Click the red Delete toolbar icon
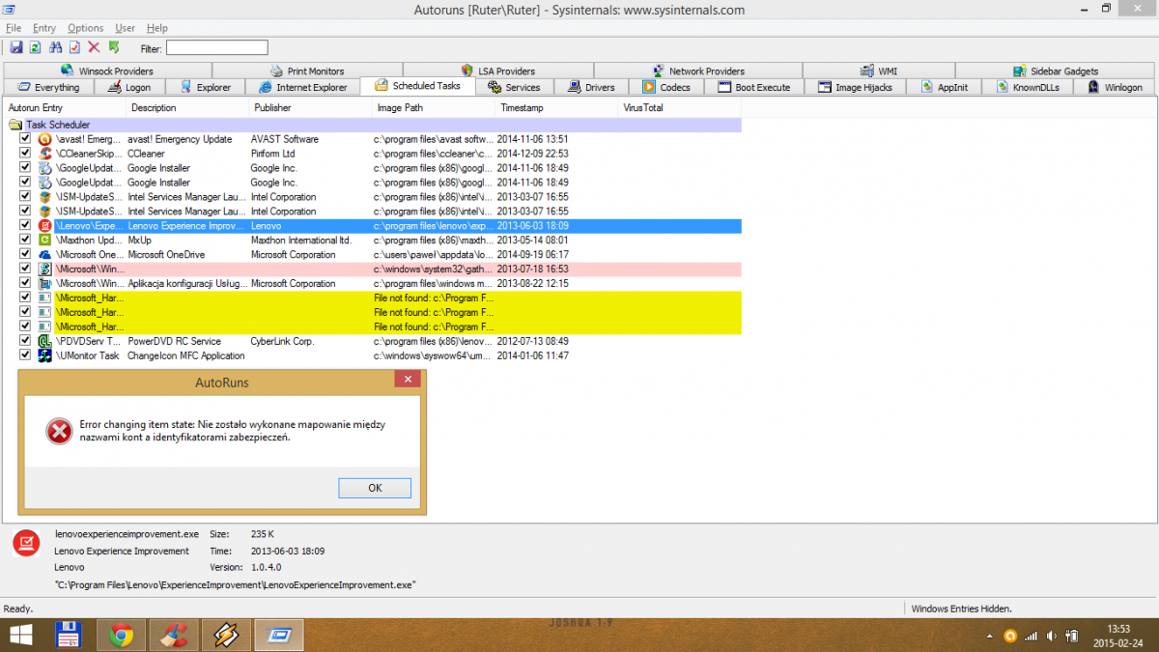1159x652 pixels. [94, 47]
